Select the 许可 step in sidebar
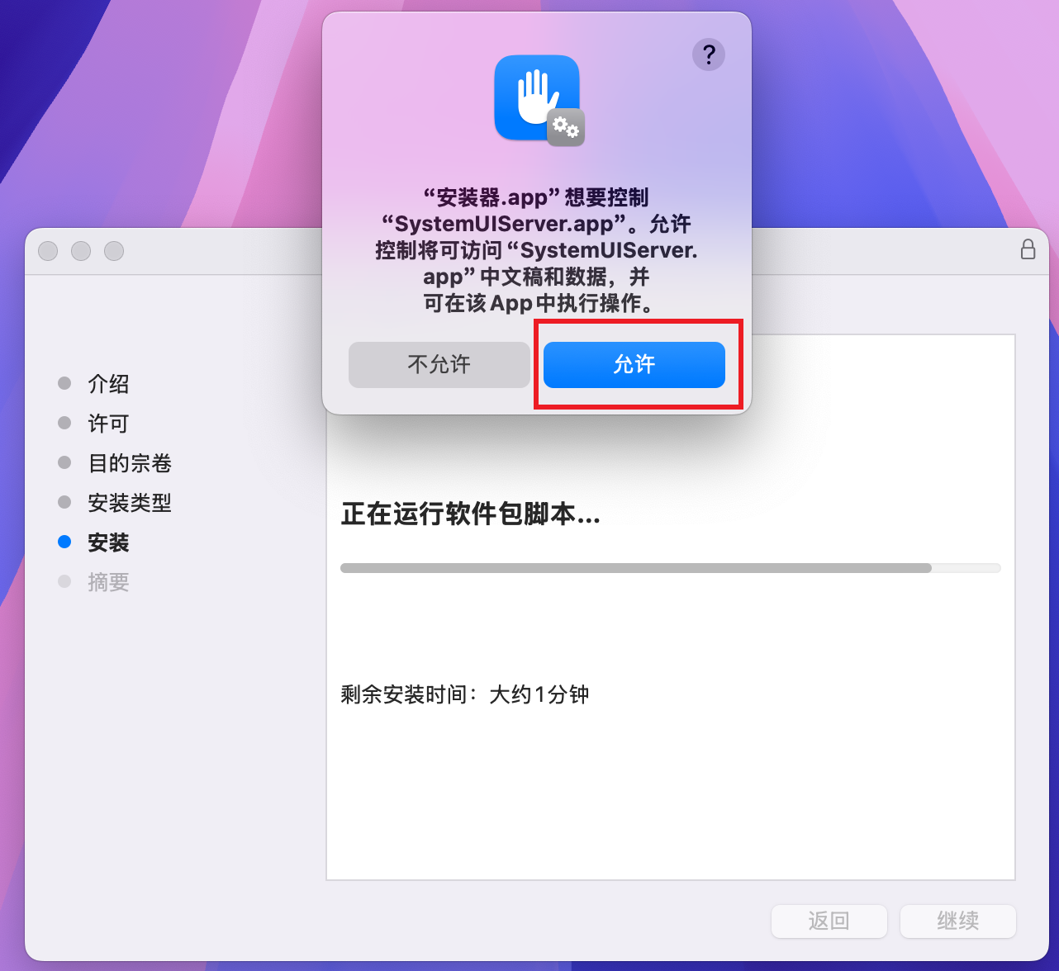The width and height of the screenshot is (1059, 971). tap(108, 424)
